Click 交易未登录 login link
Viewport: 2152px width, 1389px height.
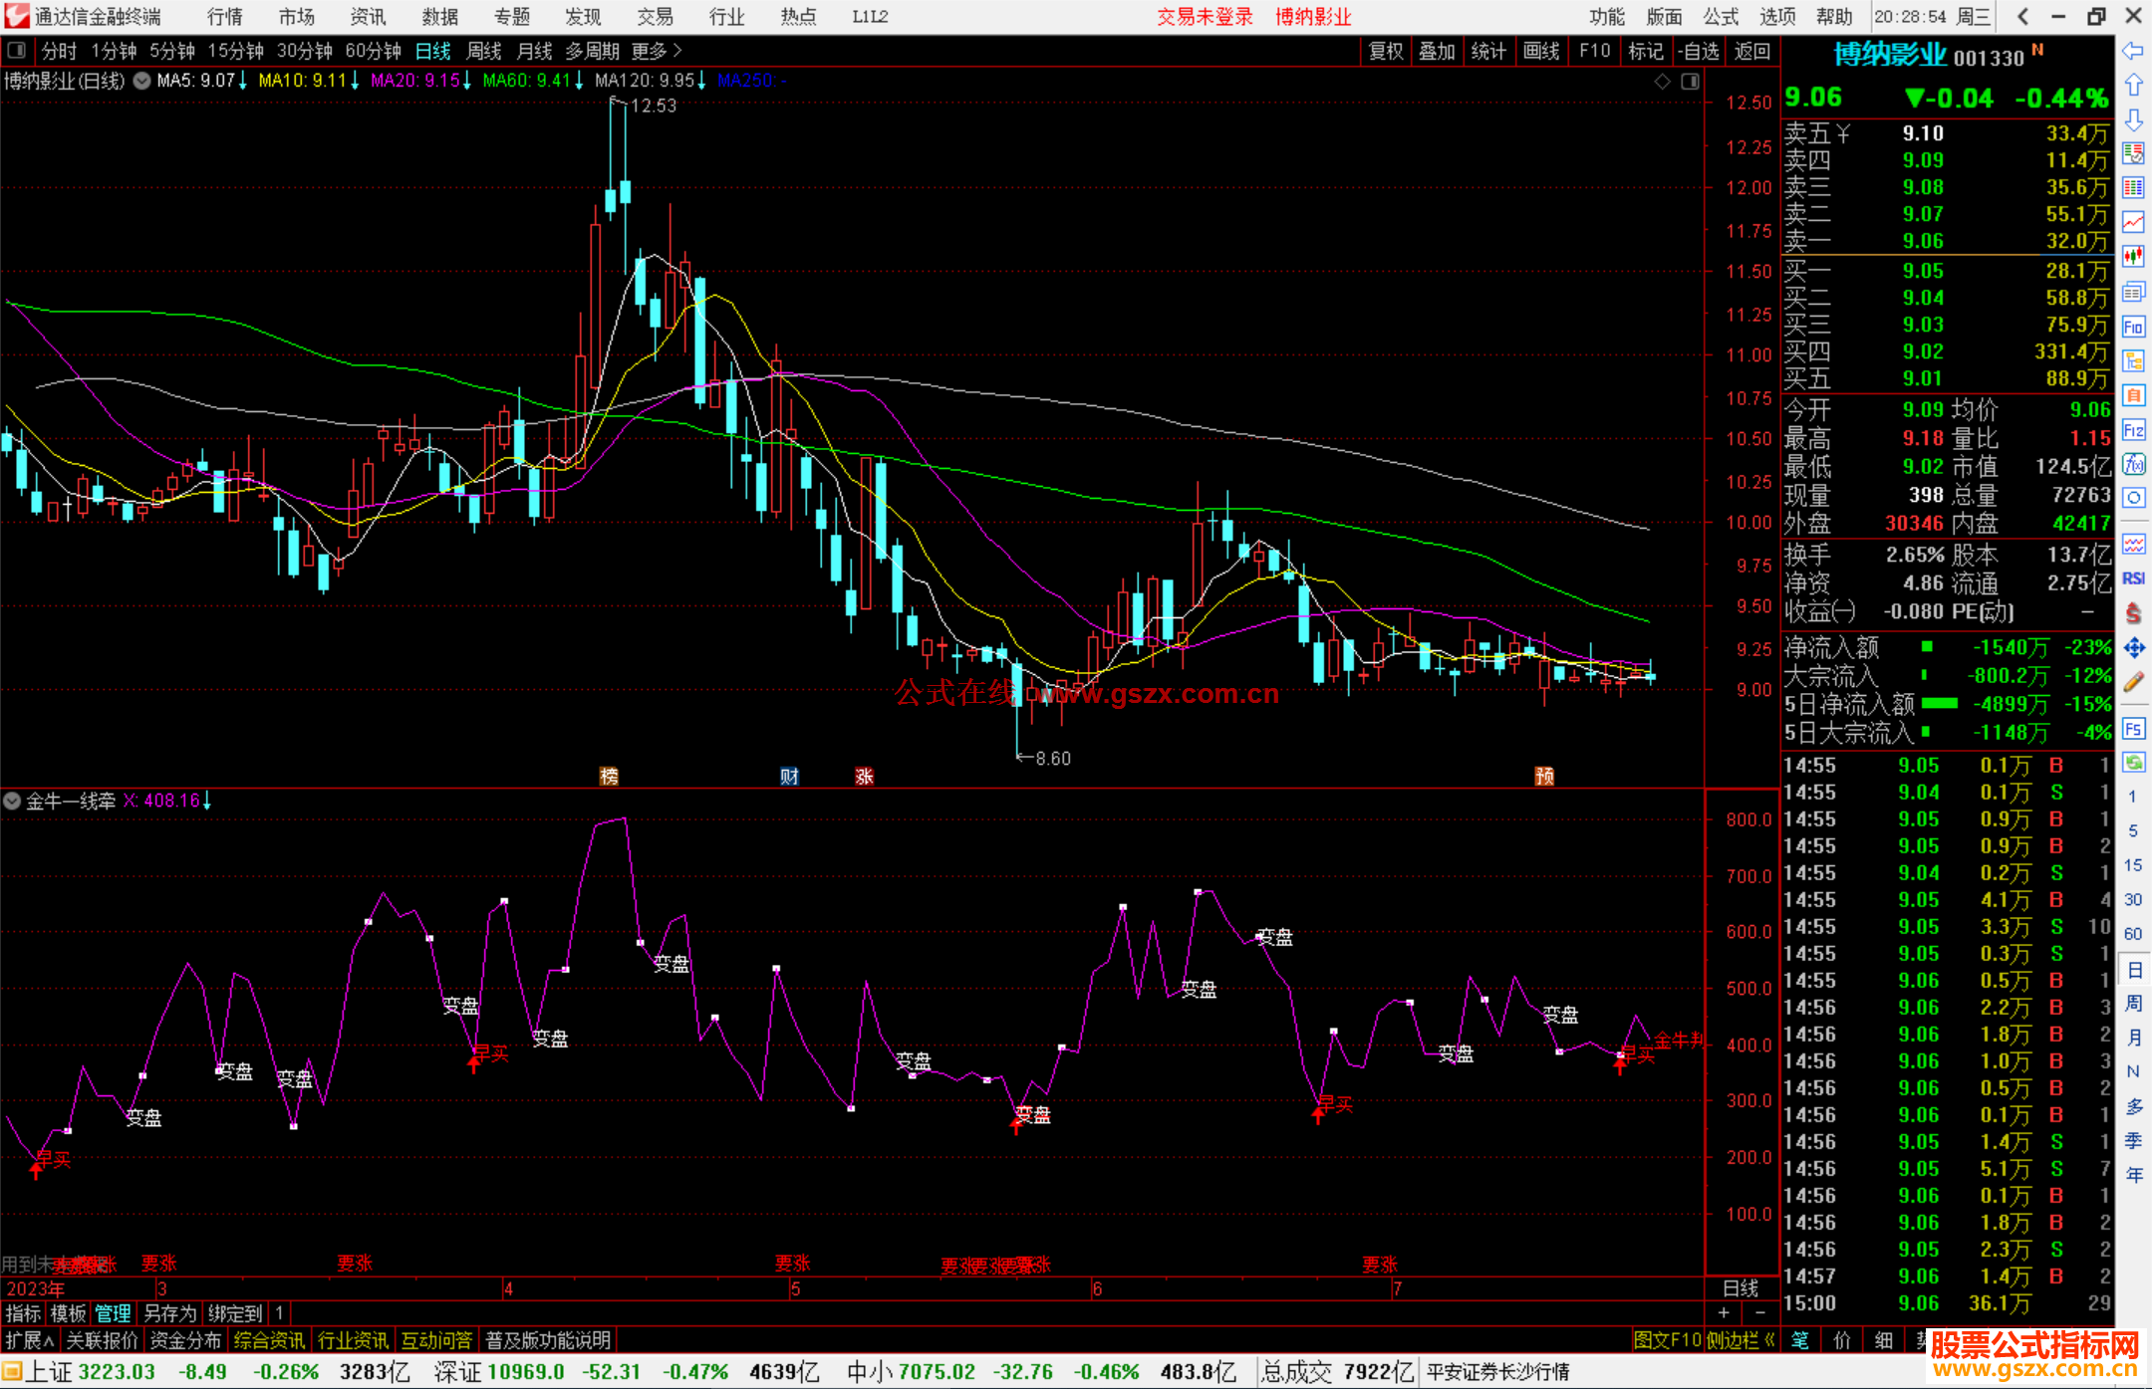pyautogui.click(x=1205, y=17)
